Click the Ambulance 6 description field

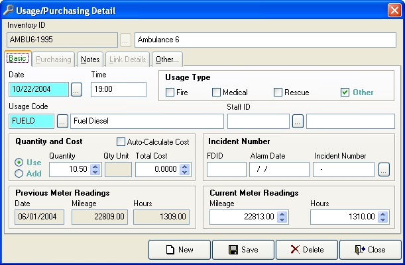(265, 40)
